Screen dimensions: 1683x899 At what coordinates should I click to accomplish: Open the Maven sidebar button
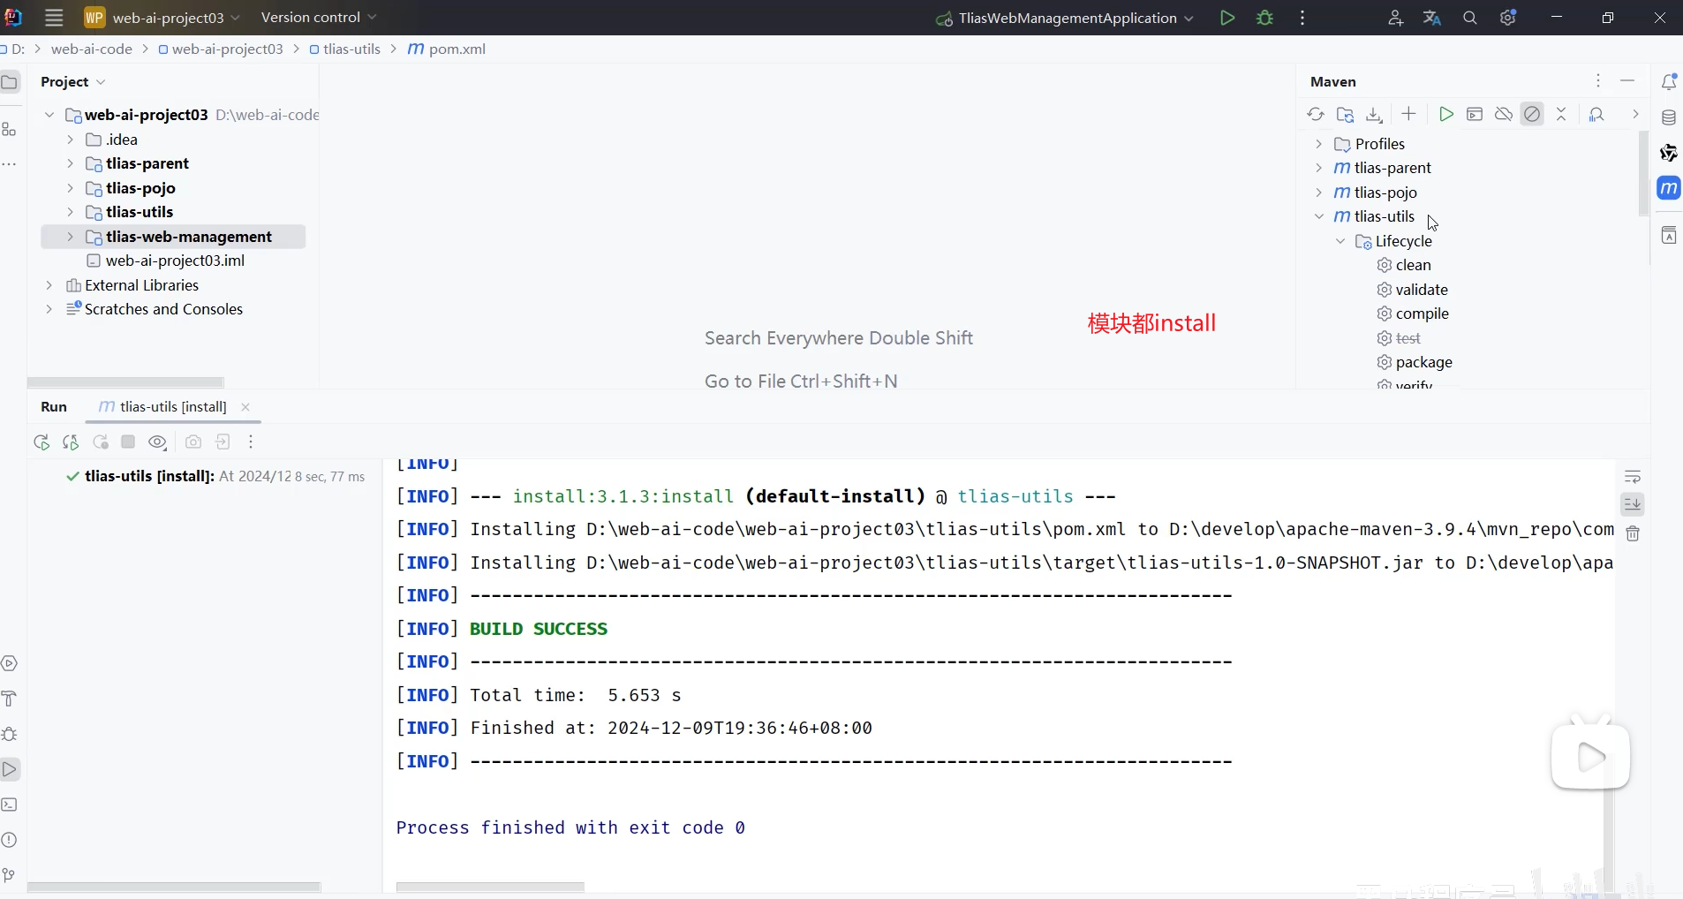(x=1669, y=188)
